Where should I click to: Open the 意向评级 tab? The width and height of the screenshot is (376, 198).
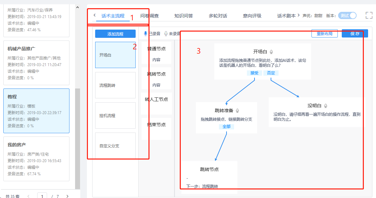tap(252, 16)
